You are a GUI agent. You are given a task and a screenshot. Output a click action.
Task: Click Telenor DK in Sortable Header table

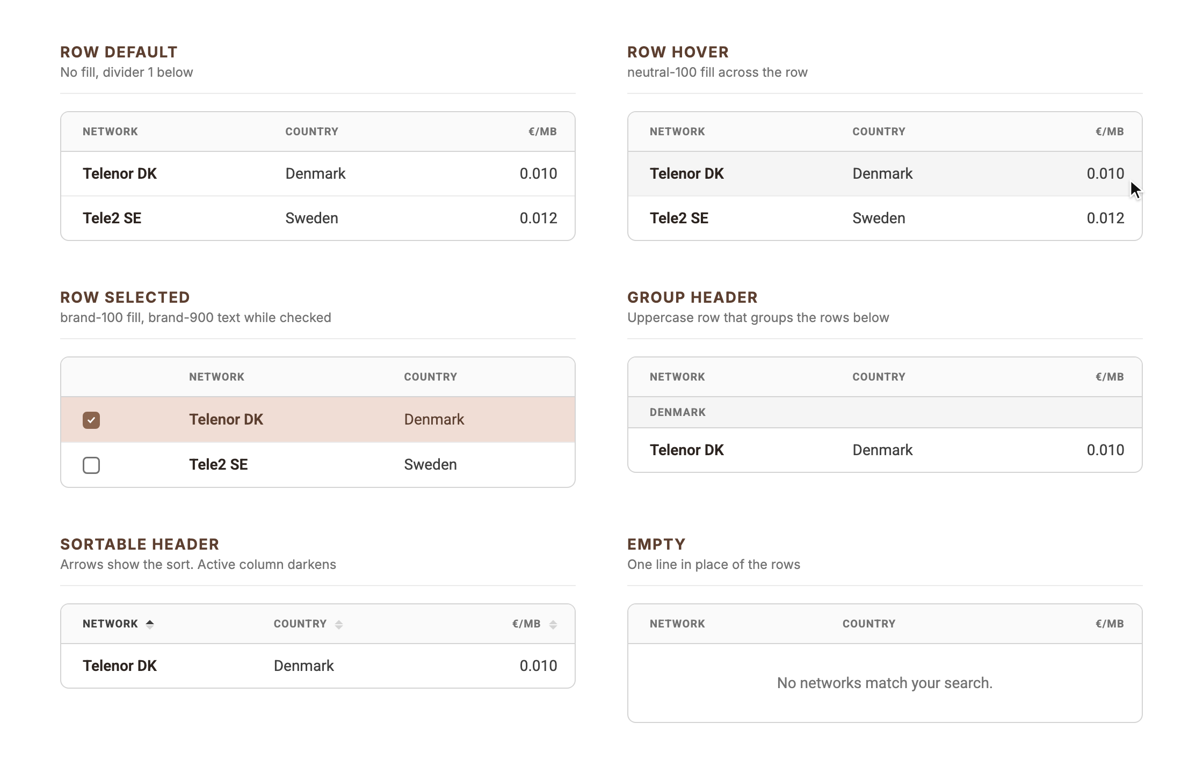tap(120, 666)
